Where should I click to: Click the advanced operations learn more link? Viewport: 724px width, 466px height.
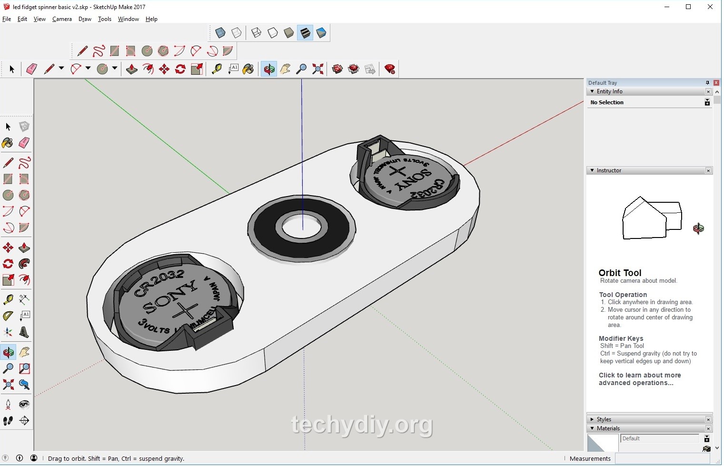pyautogui.click(x=639, y=379)
